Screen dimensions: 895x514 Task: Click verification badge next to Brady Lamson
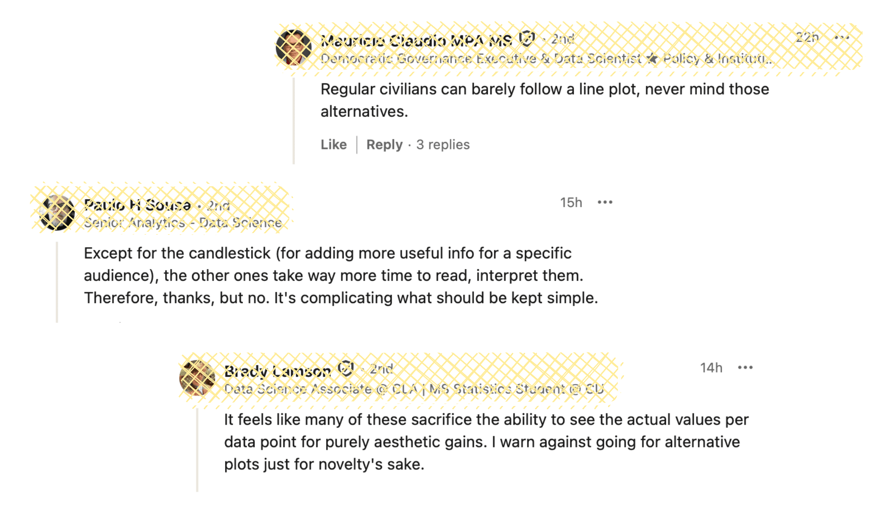[346, 369]
